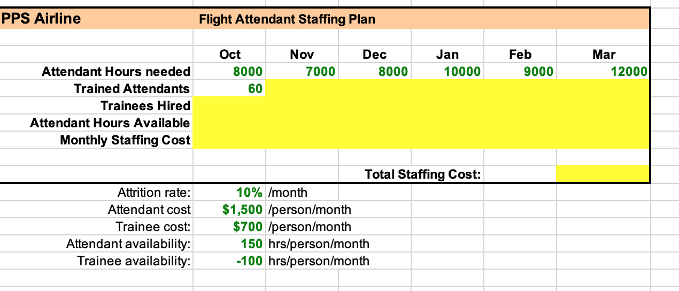Select the Jan column header
This screenshot has height=291, width=679.
click(447, 55)
